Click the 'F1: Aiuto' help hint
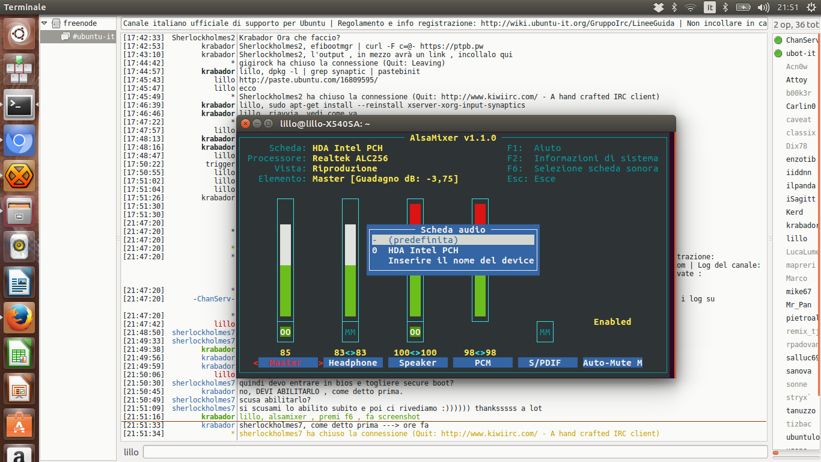The image size is (821, 462). pyautogui.click(x=534, y=148)
